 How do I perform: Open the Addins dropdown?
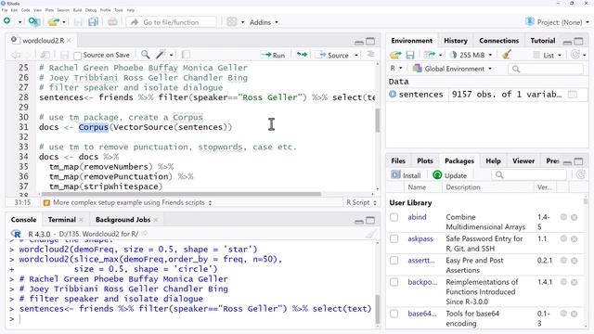(x=264, y=22)
